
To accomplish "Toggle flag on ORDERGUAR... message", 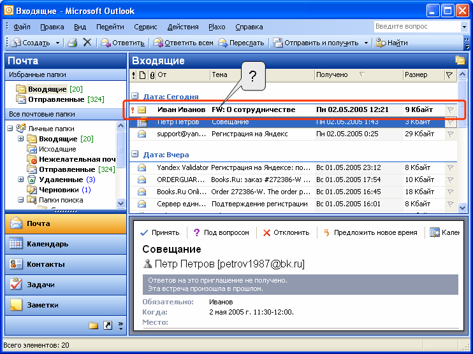I will coord(451,180).
